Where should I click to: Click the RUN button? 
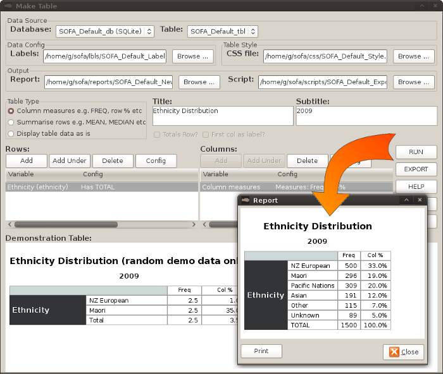pyautogui.click(x=416, y=152)
